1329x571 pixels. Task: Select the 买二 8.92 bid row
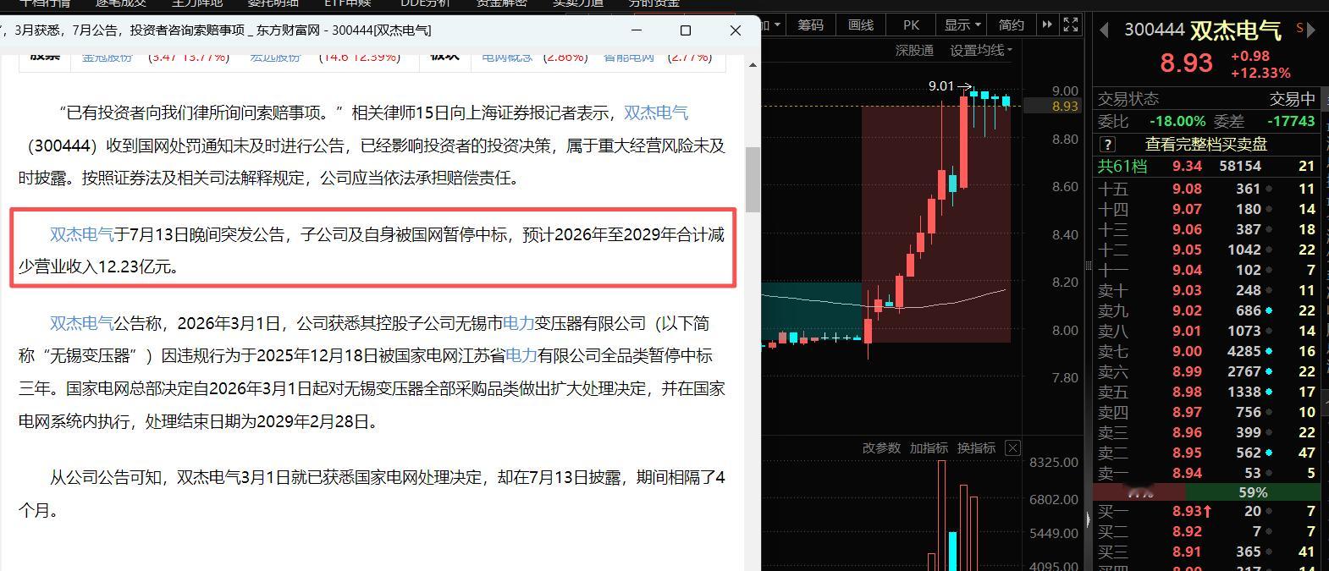[1206, 531]
